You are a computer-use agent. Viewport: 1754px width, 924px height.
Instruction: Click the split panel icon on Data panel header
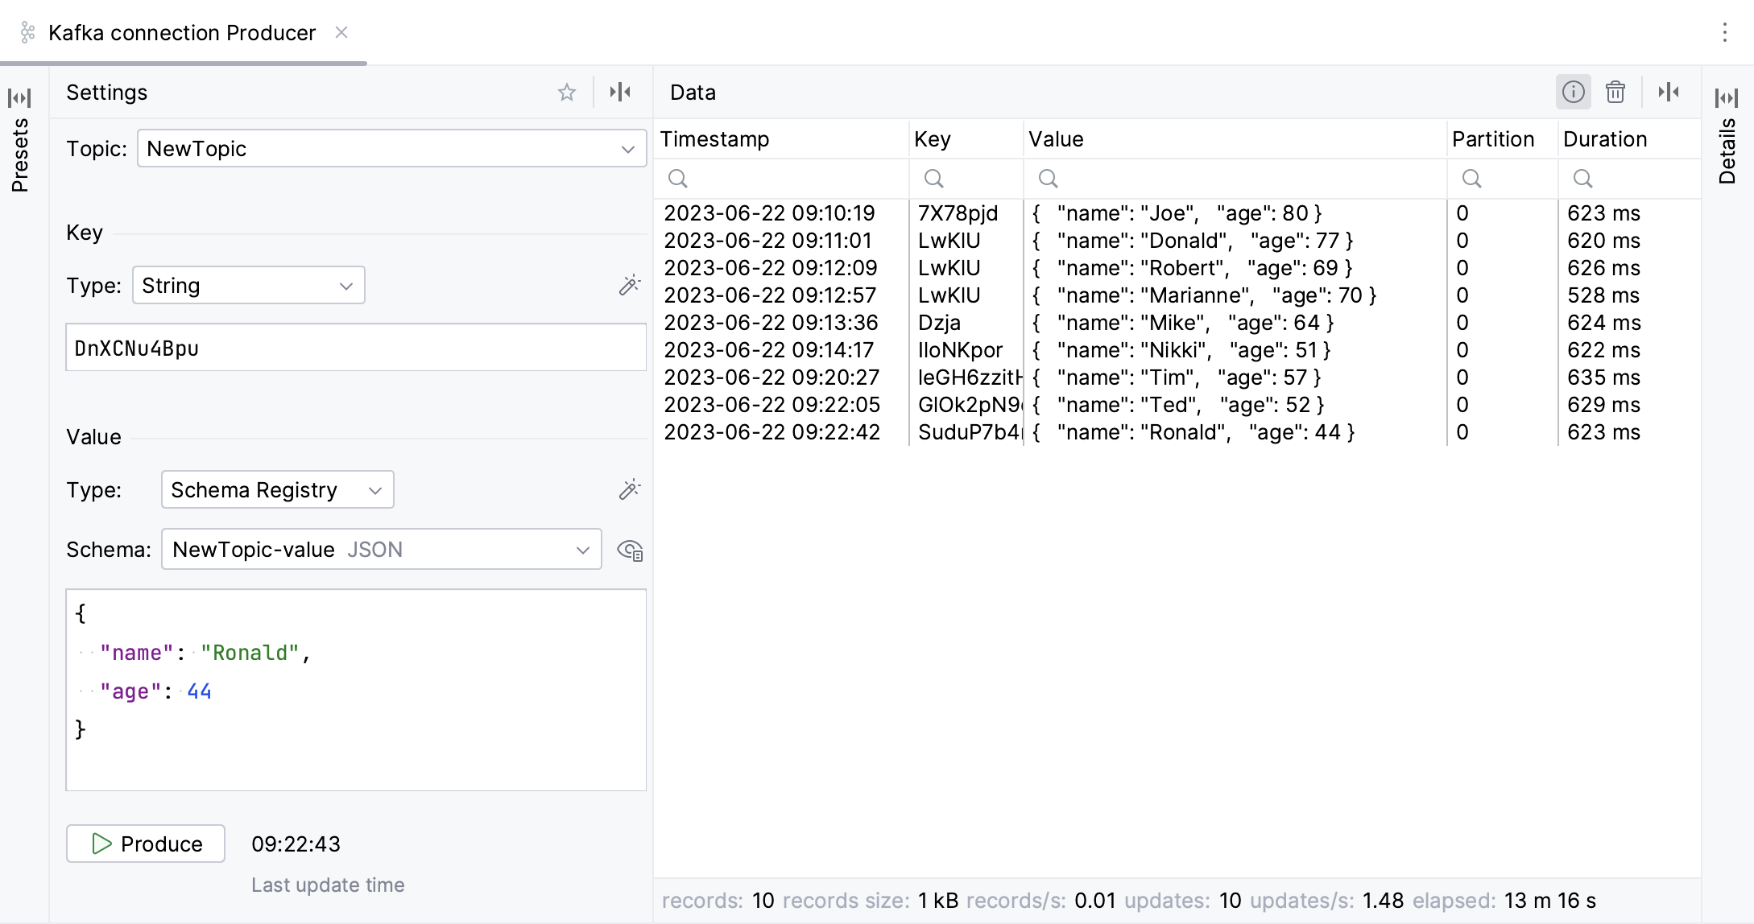tap(1672, 92)
